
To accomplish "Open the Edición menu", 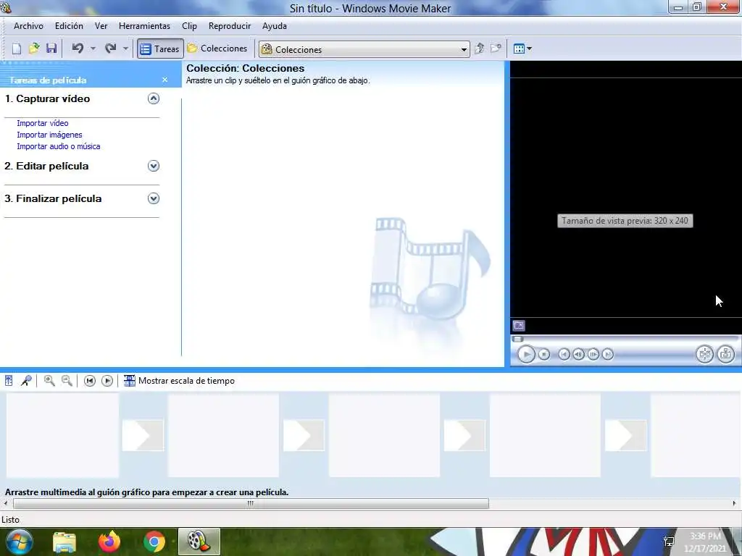I will pyautogui.click(x=69, y=26).
